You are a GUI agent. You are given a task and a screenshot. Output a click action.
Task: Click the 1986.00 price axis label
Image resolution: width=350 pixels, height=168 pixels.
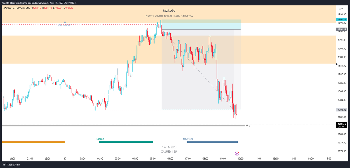point(342,83)
